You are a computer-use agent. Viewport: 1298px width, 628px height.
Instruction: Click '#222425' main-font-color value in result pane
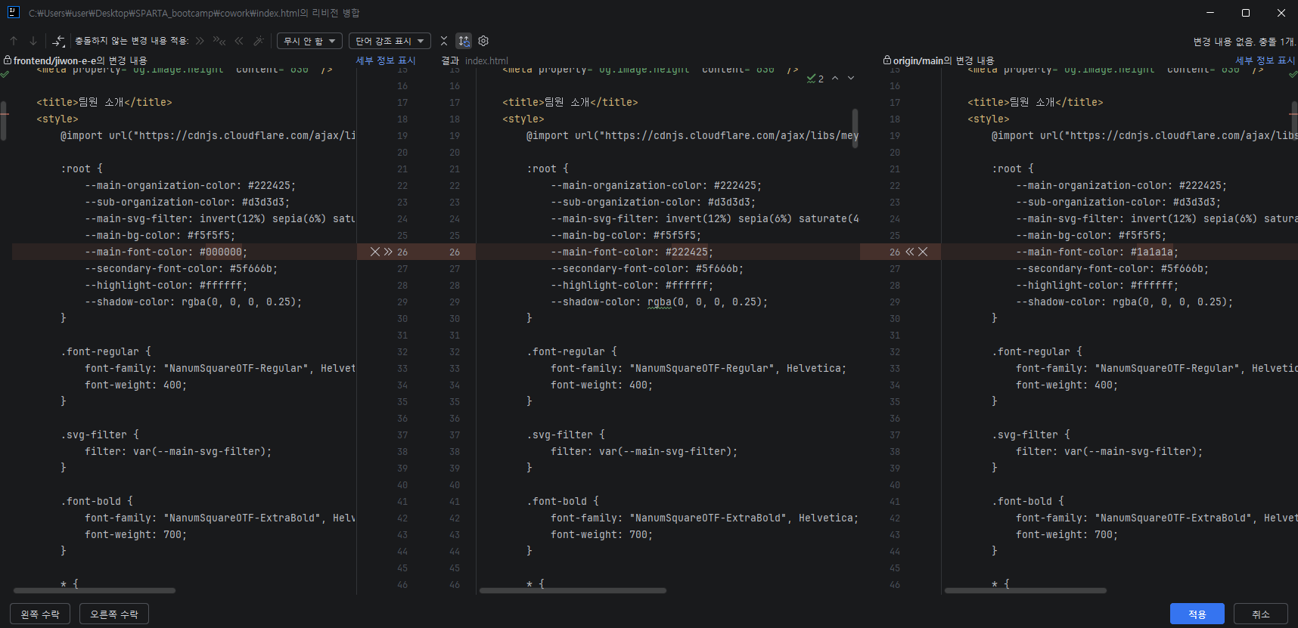(686, 252)
